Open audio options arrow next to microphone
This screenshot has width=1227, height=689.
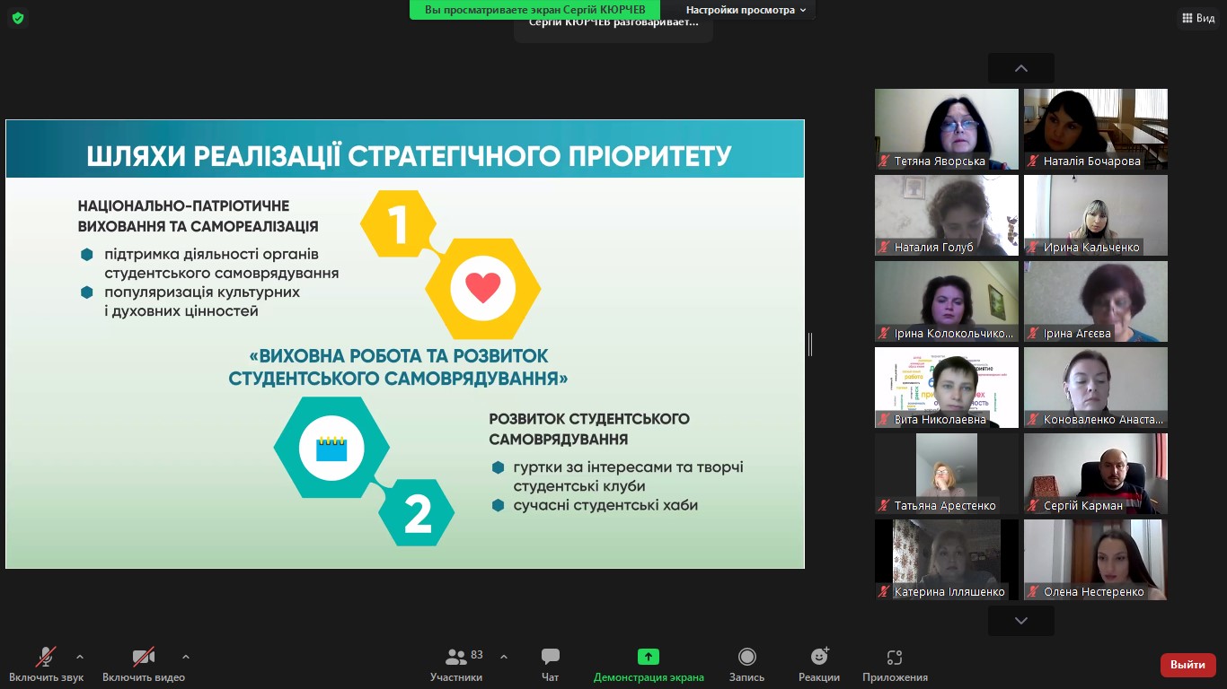pos(80,657)
